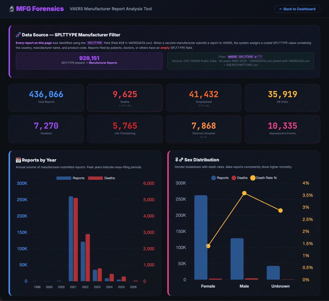Click the DNA icon beside Data Source heading
The height and width of the screenshot is (301, 329).
tap(18, 35)
